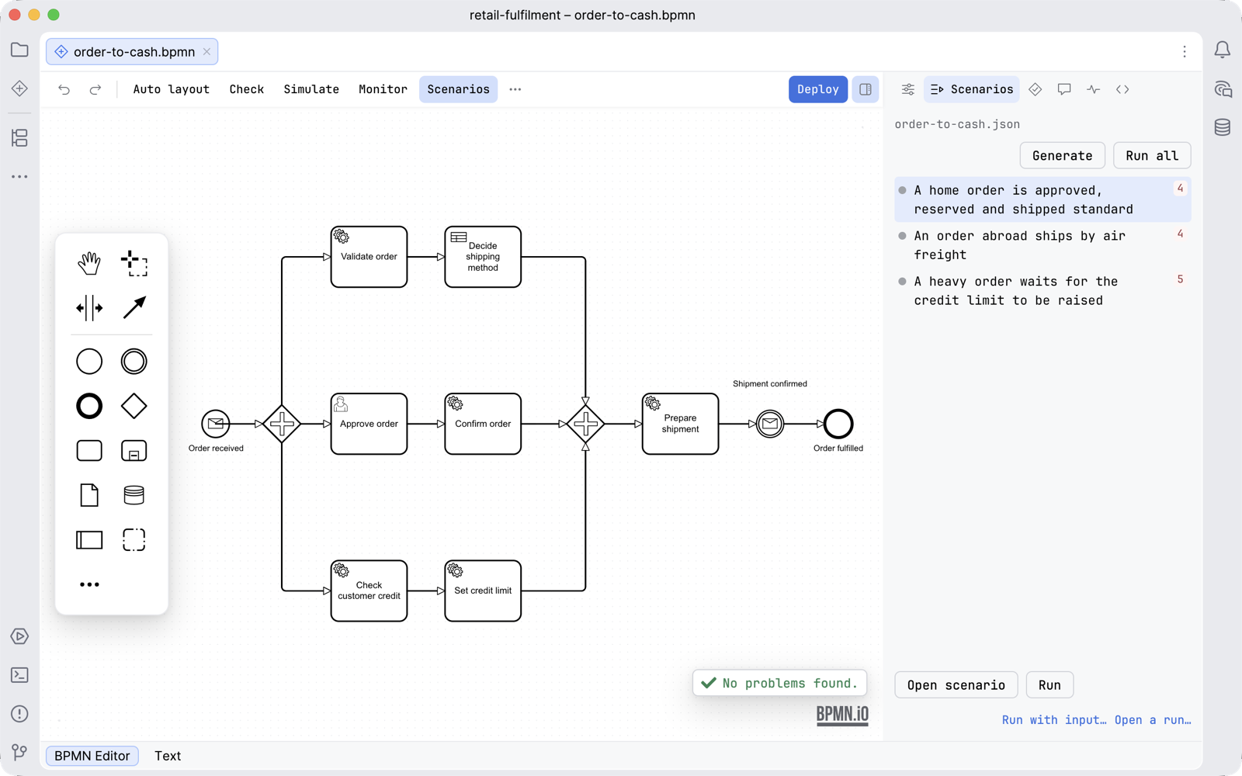Viewport: 1242px width, 776px height.
Task: Select the Prepare shipment task
Action: (680, 424)
